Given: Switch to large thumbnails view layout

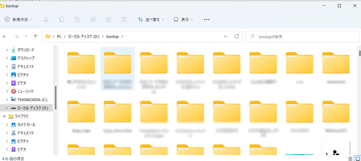Looking at the screenshot, I should point(357,159).
